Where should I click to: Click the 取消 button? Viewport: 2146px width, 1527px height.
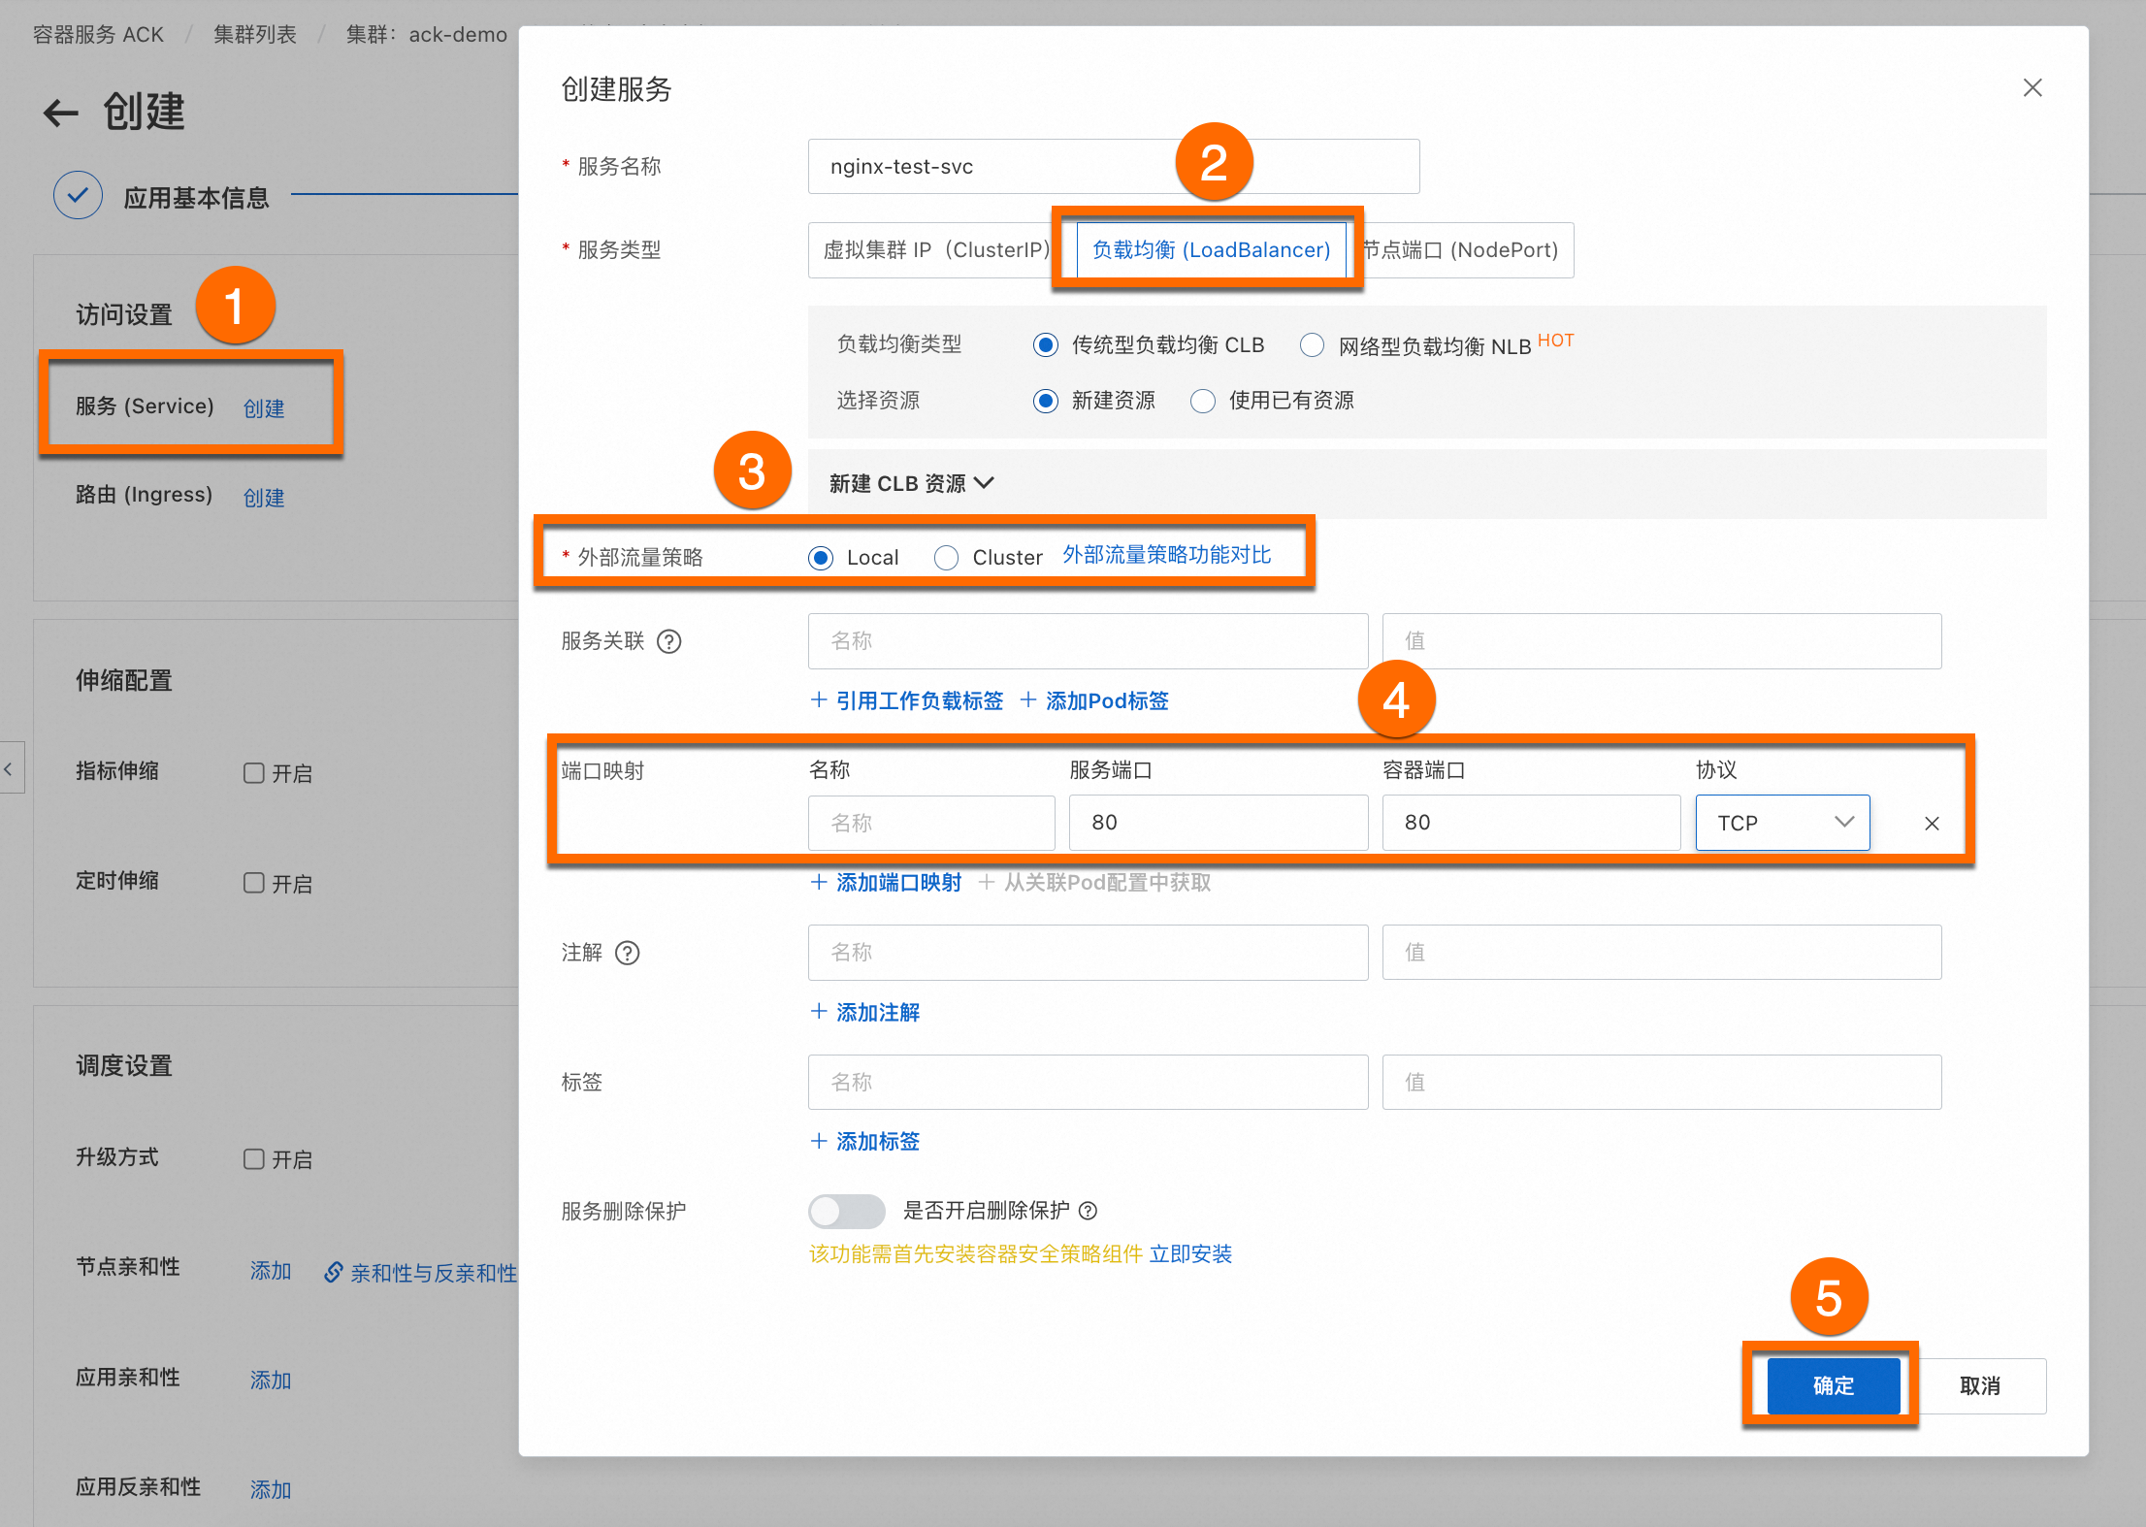tap(1979, 1385)
